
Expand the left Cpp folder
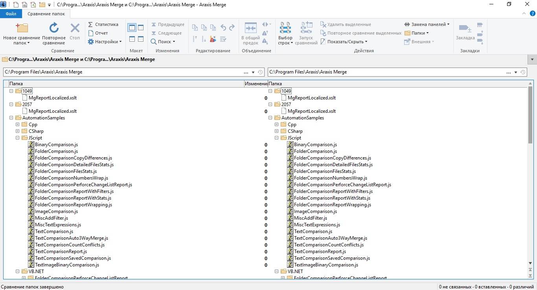[x=17, y=125]
